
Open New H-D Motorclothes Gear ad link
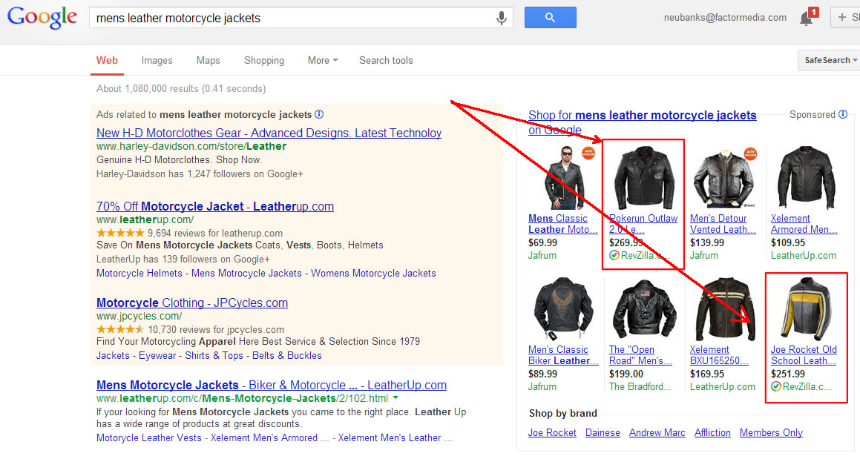269,133
